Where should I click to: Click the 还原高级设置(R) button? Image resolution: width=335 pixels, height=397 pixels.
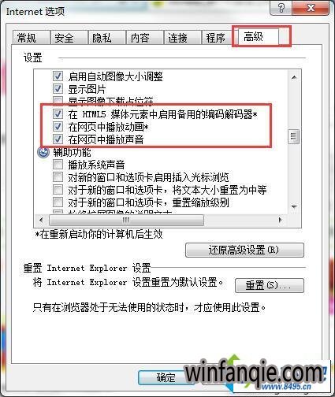tap(244, 250)
